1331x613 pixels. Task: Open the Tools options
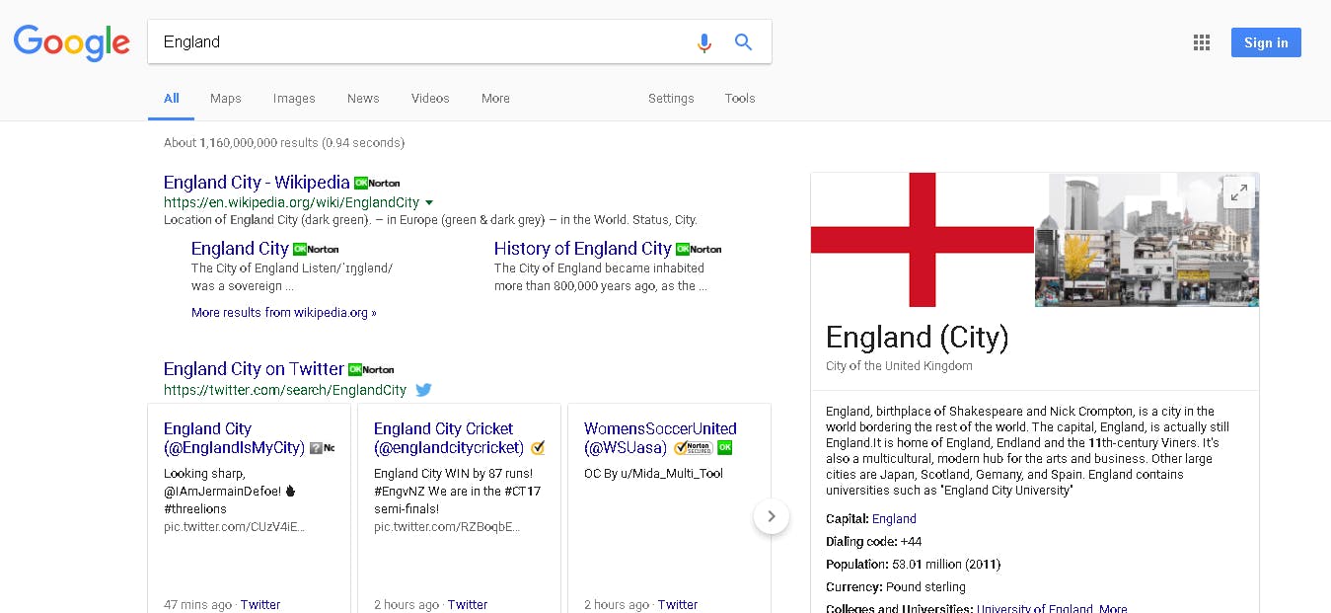(x=740, y=98)
